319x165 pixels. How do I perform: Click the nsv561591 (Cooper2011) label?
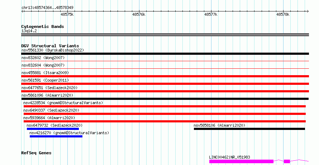(45, 80)
